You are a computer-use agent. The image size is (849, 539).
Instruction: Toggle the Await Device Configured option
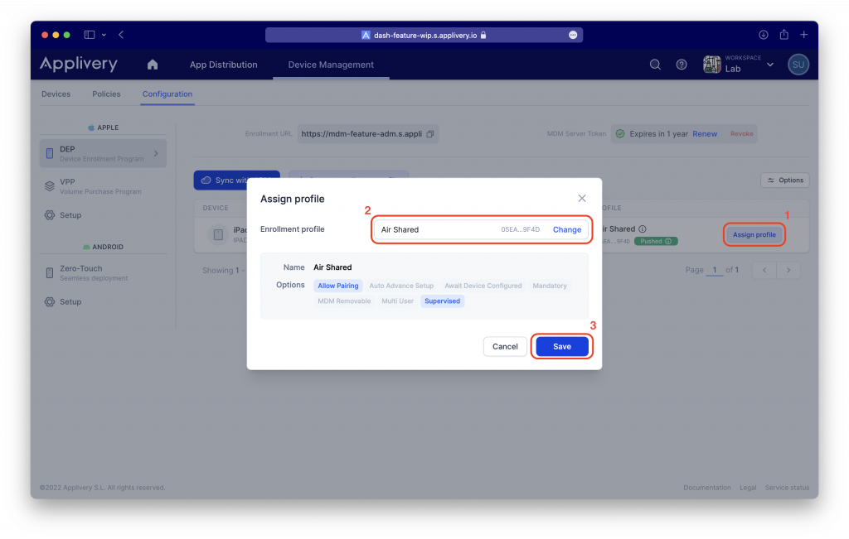483,286
